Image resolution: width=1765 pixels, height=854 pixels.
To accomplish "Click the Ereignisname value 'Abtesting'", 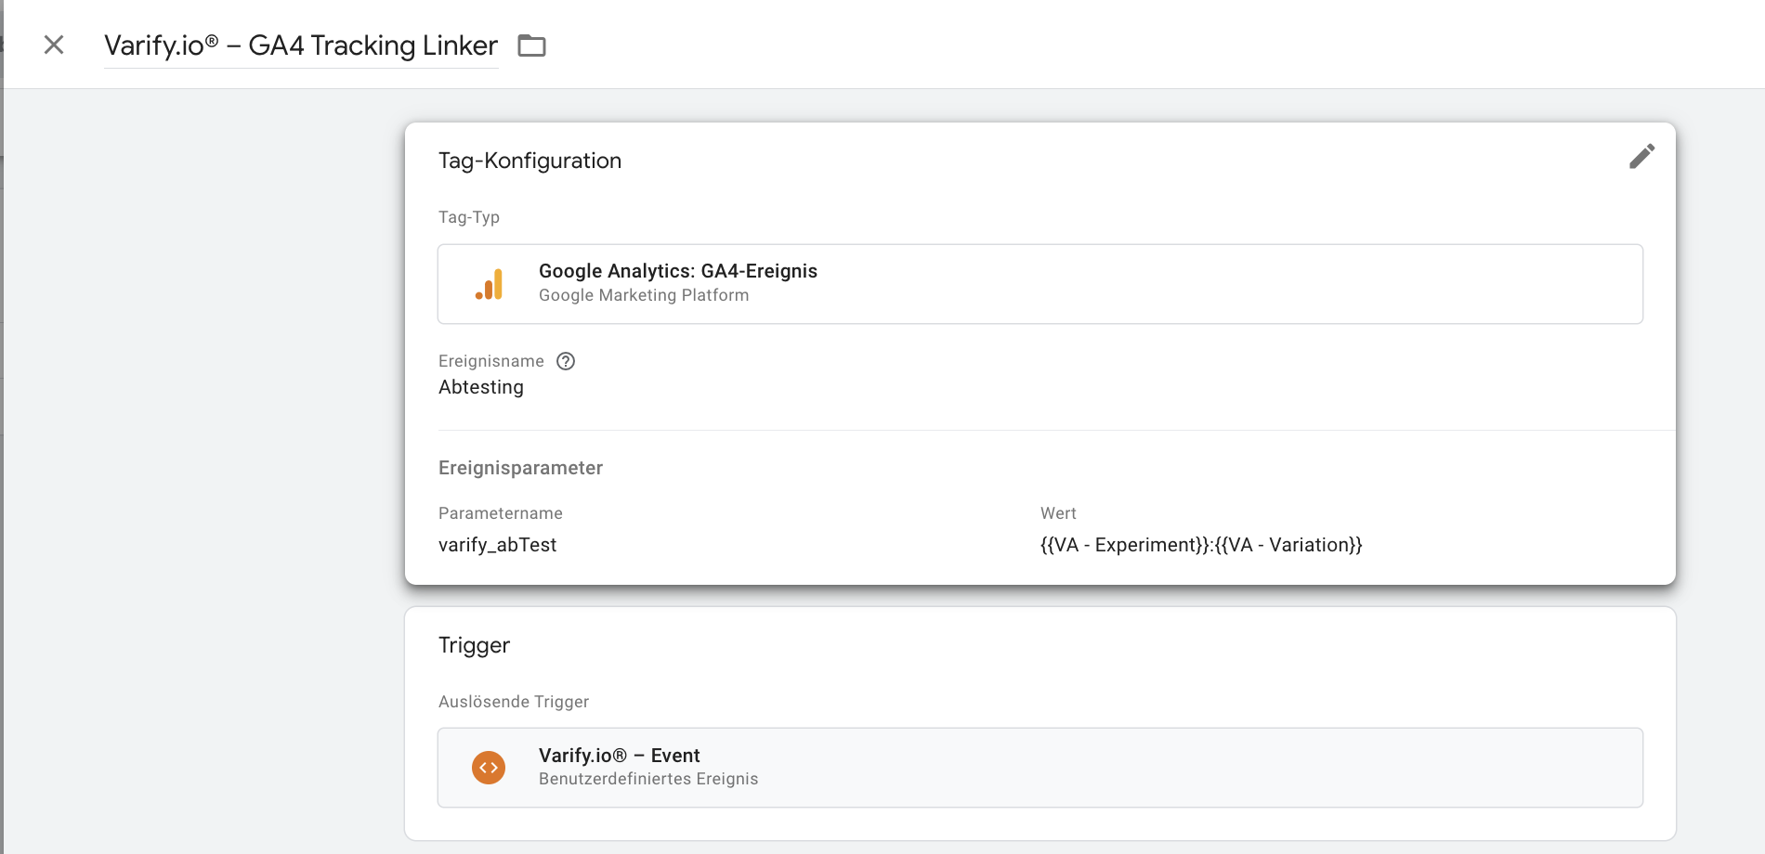I will tap(481, 387).
